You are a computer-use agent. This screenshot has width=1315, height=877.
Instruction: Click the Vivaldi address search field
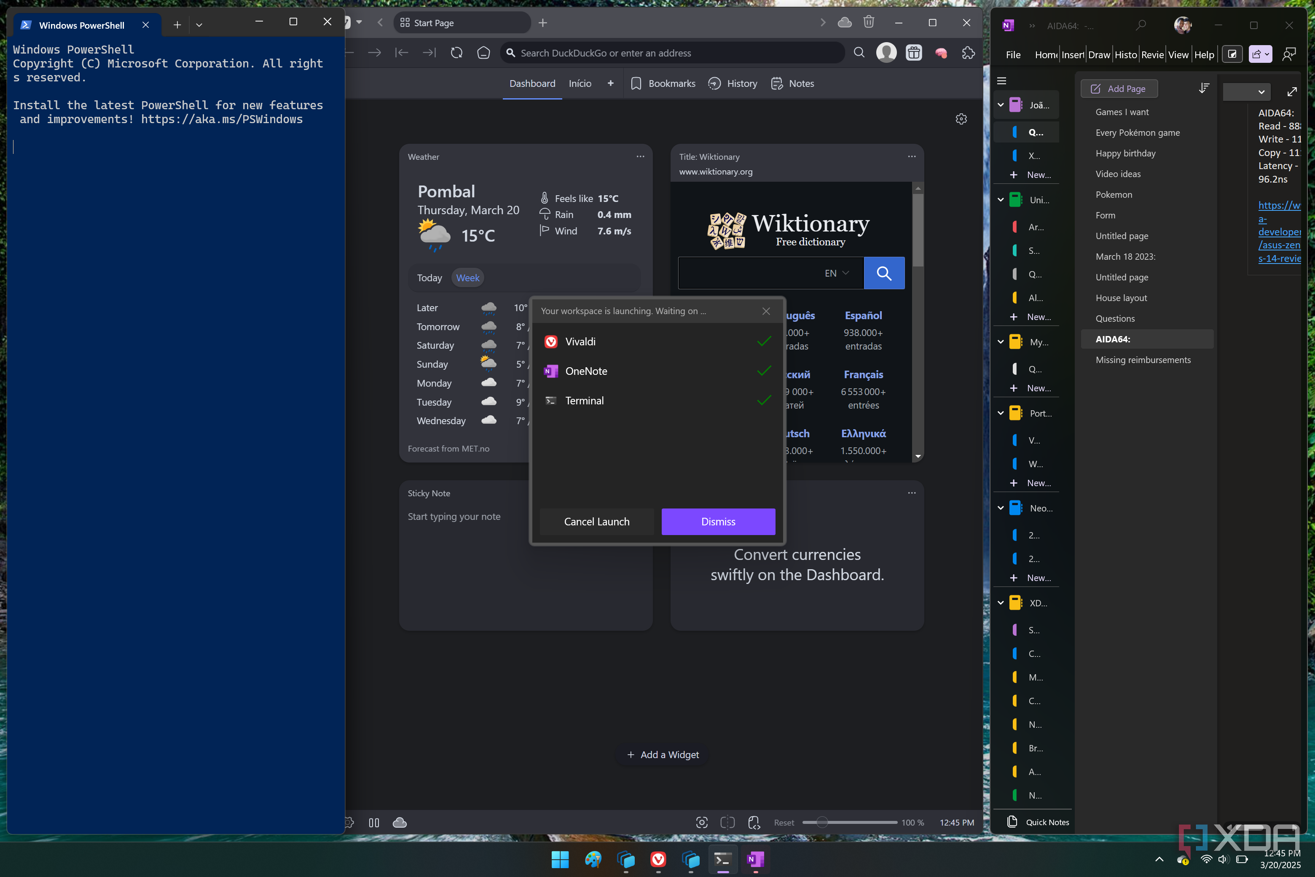click(x=672, y=53)
